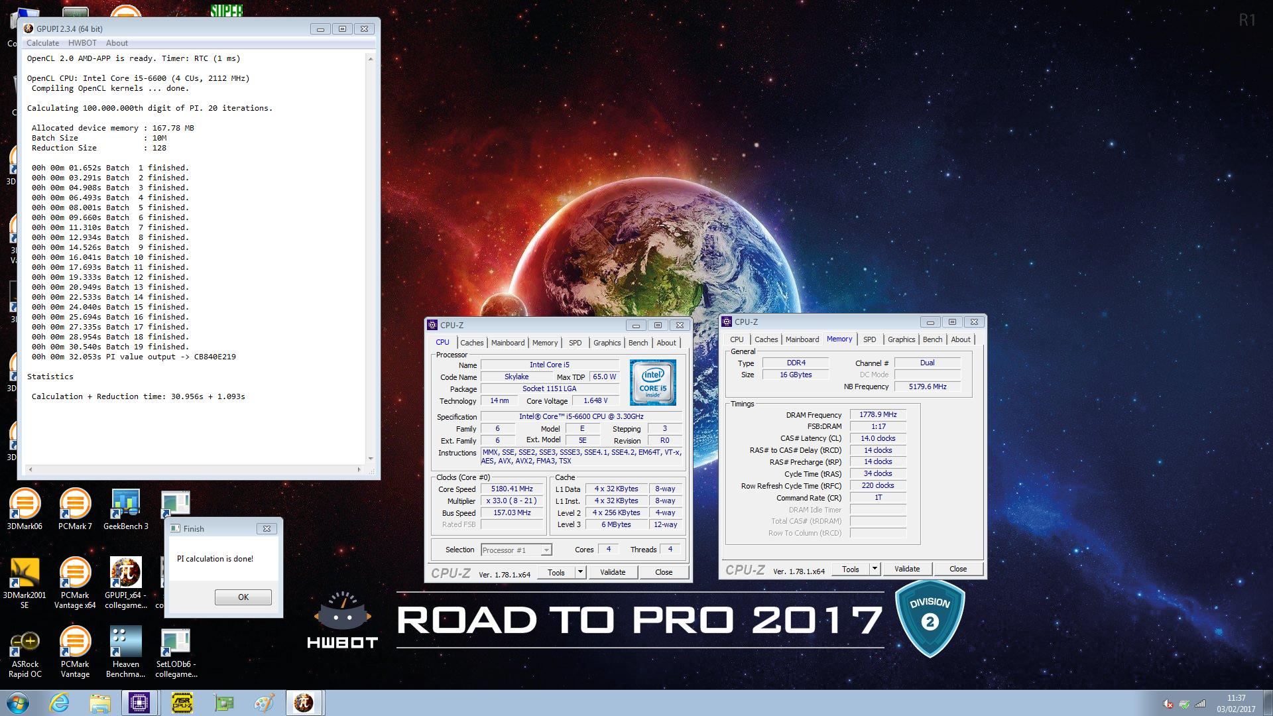This screenshot has height=716, width=1273.
Task: Switch to Mainboard tab in left CPU-Z
Action: [508, 343]
